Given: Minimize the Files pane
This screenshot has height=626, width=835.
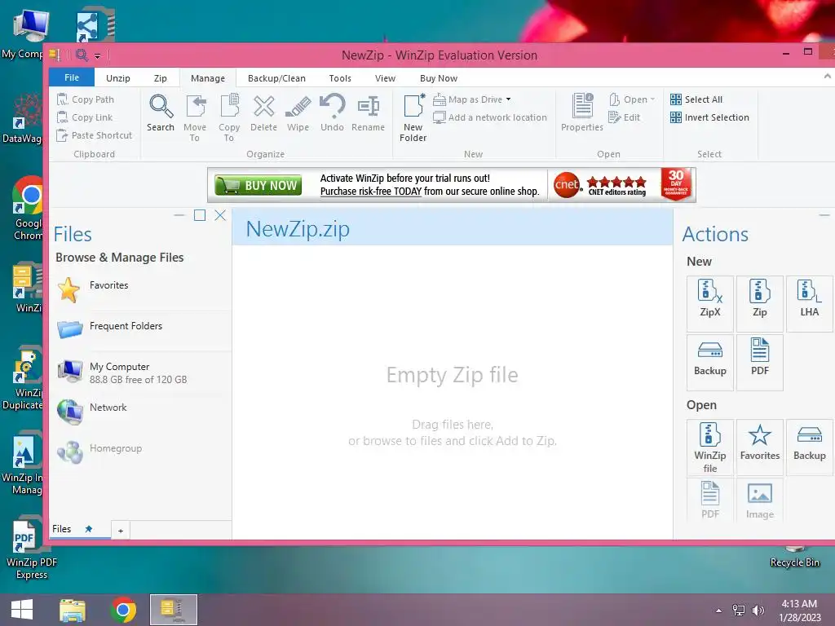Looking at the screenshot, I should 179,215.
